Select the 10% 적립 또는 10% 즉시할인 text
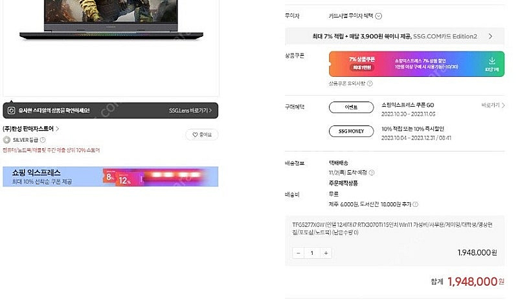 (412, 129)
